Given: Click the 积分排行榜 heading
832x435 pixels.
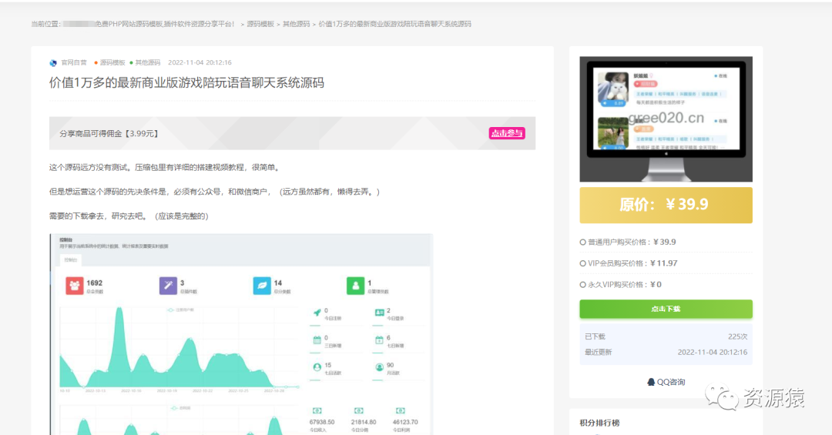Looking at the screenshot, I should [x=599, y=423].
